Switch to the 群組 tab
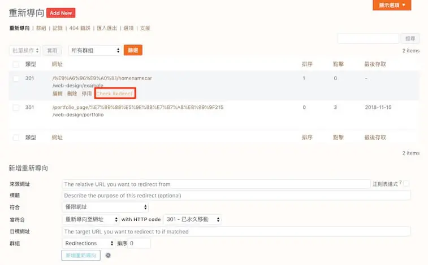The height and width of the screenshot is (265, 428). 41,28
